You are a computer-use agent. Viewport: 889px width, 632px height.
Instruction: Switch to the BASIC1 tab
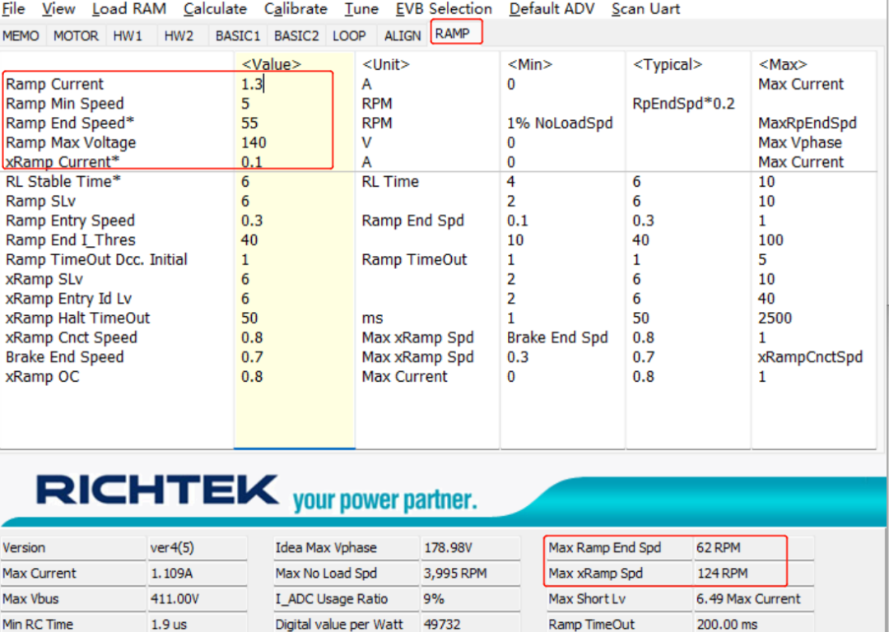pyautogui.click(x=238, y=35)
